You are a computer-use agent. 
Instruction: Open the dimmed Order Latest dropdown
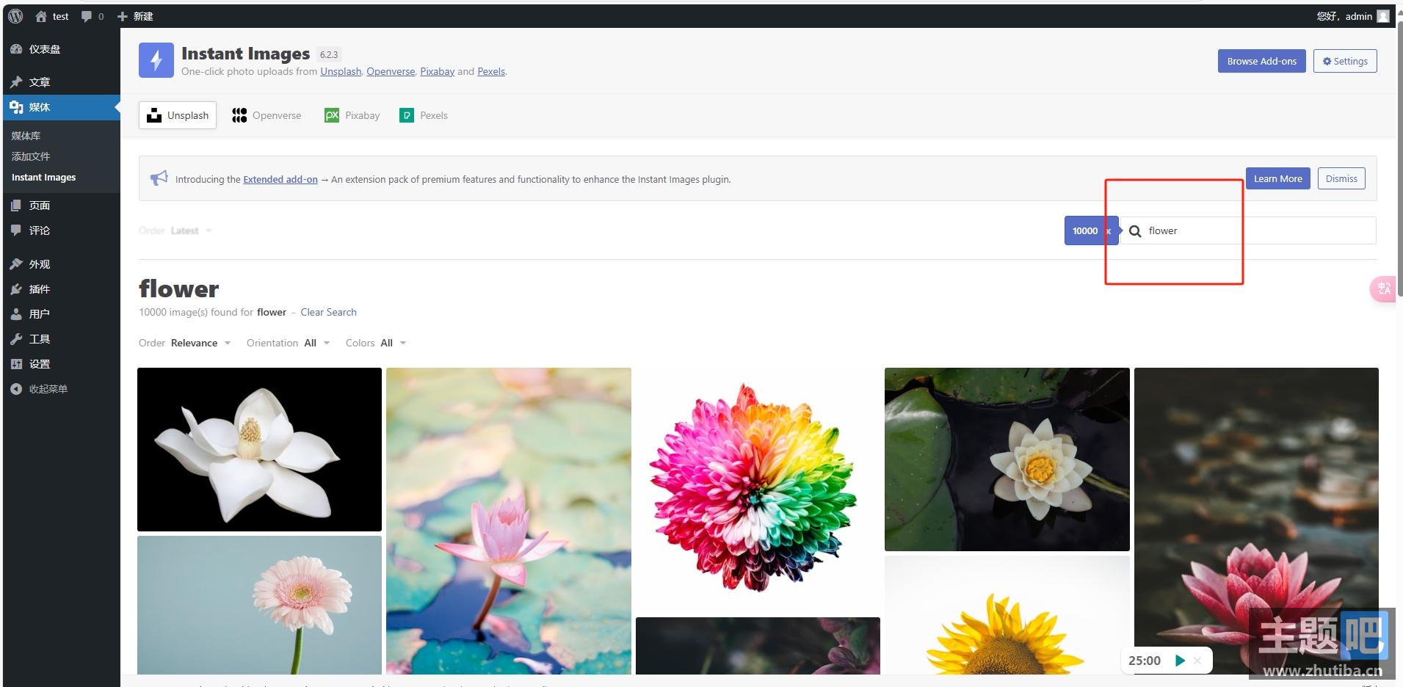pyautogui.click(x=175, y=230)
